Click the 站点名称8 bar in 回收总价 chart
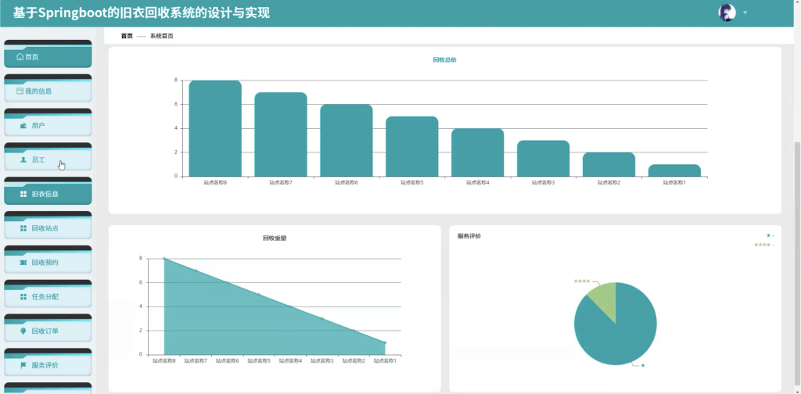Image resolution: width=801 pixels, height=394 pixels. pyautogui.click(x=215, y=129)
